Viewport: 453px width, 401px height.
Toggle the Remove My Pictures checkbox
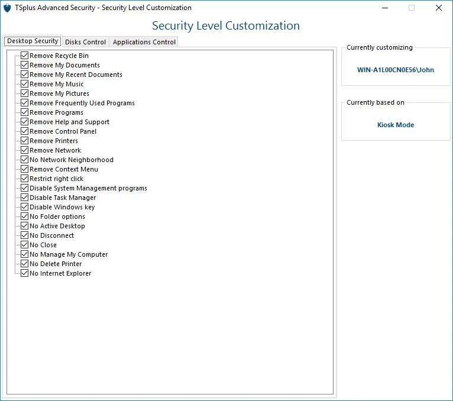click(25, 93)
